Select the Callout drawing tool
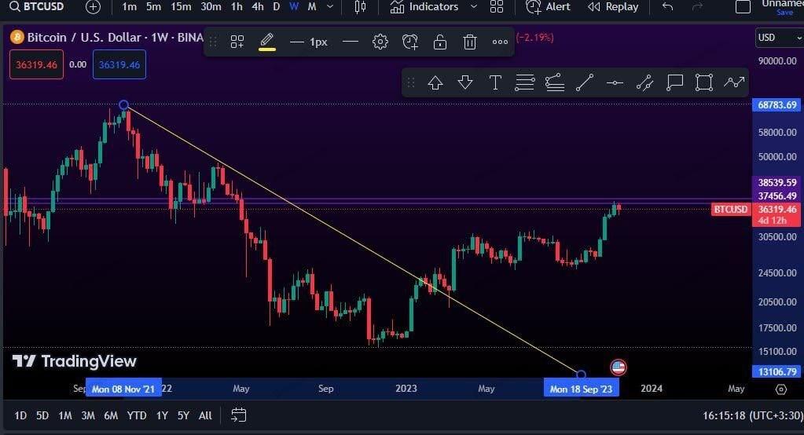The image size is (804, 435). click(674, 82)
